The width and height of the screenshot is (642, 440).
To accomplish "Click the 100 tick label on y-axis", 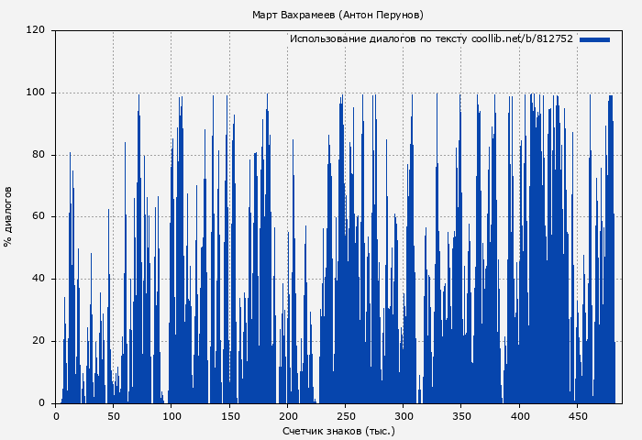I will pos(37,93).
